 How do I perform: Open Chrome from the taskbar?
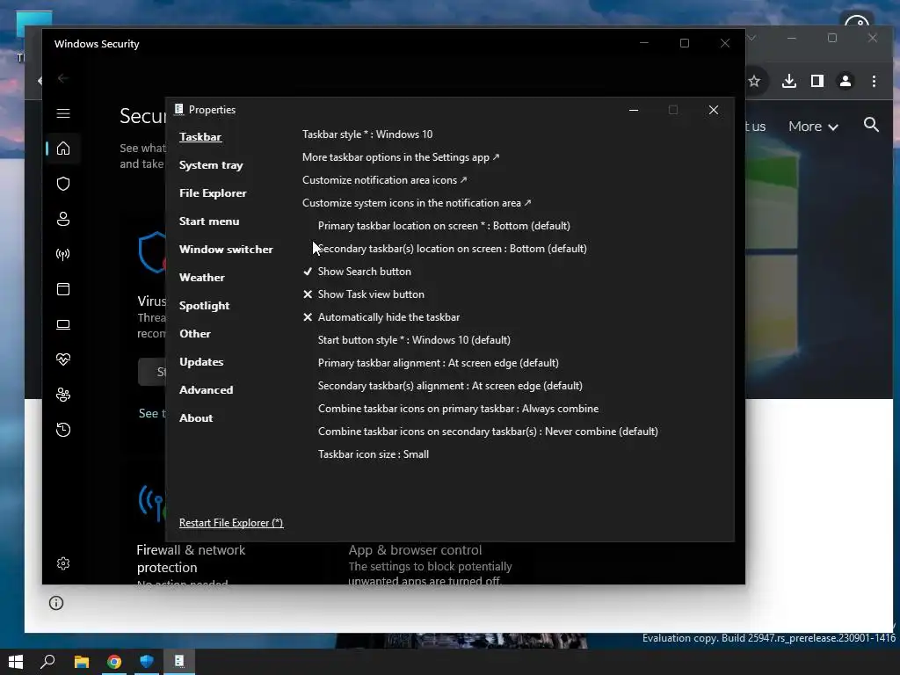point(114,662)
